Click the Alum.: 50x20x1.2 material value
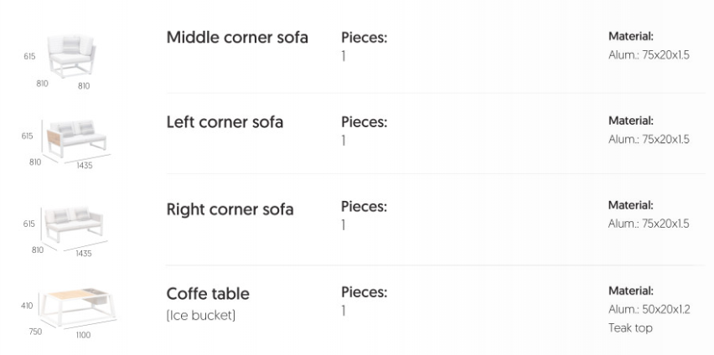The image size is (714, 355). click(649, 310)
